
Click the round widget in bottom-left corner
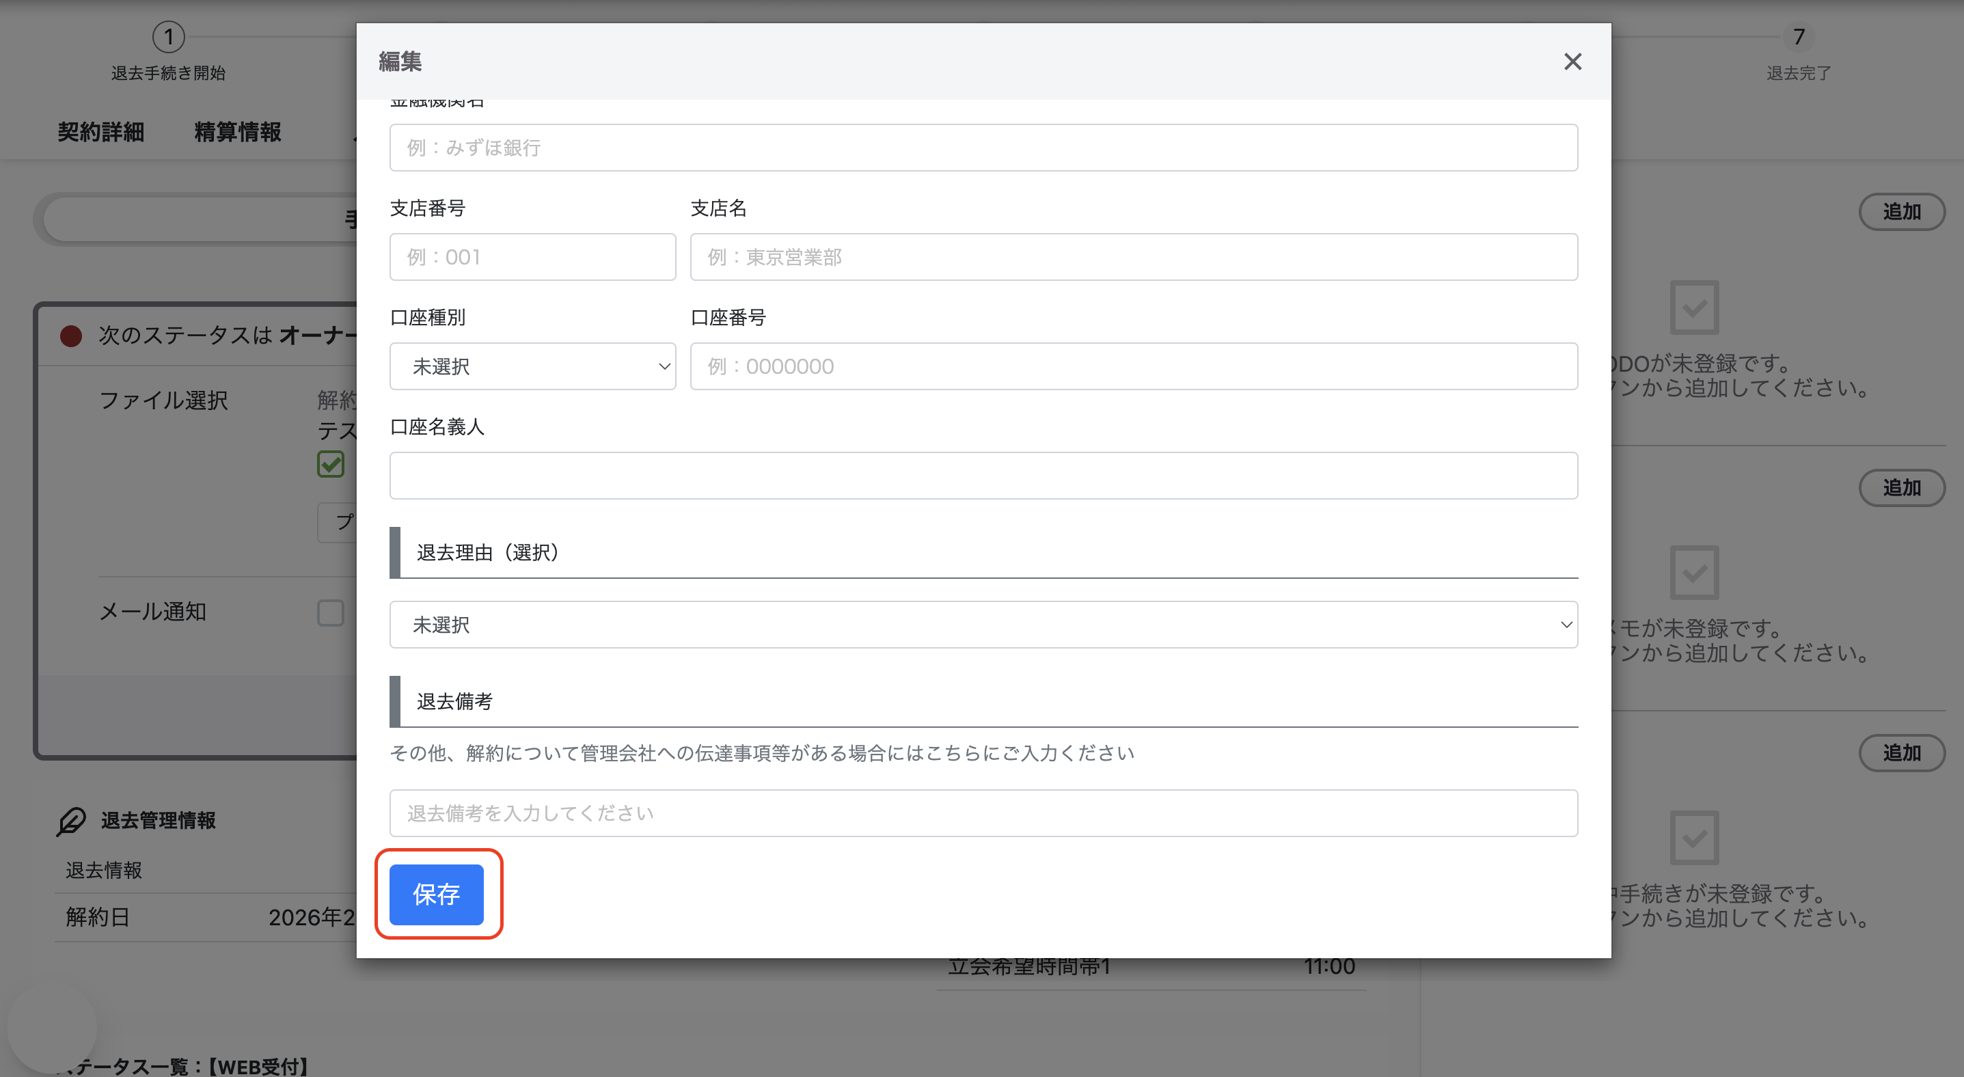click(x=52, y=1028)
